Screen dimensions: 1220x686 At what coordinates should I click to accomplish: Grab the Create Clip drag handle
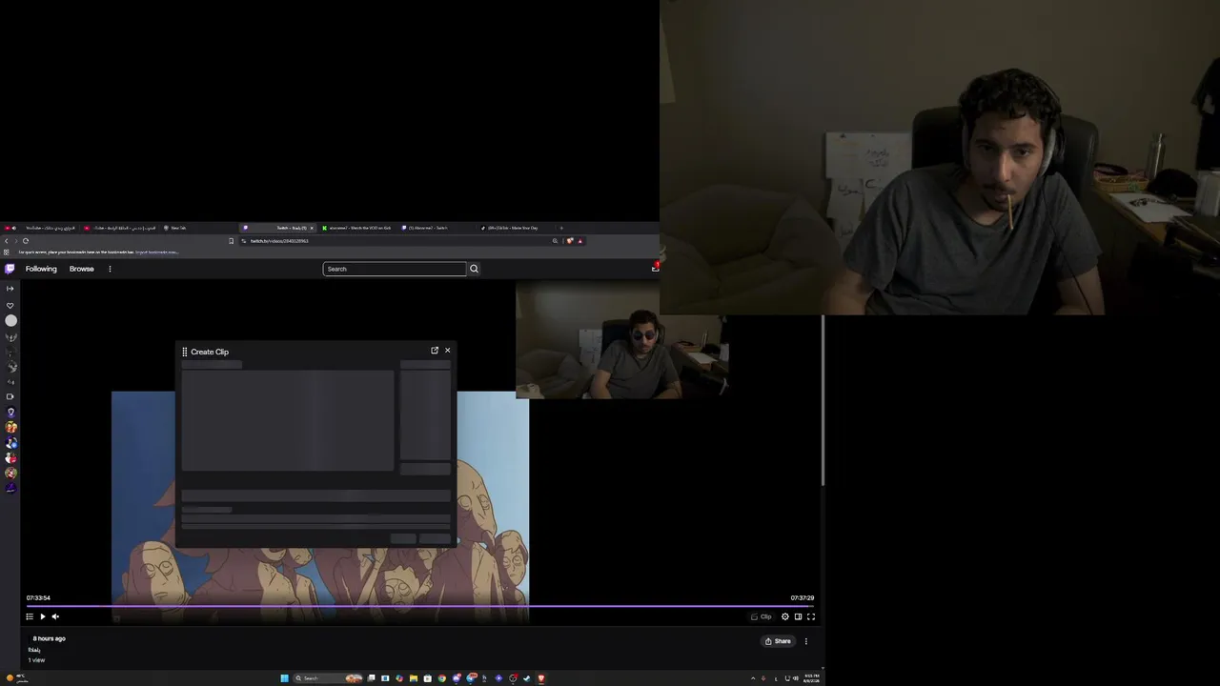tap(185, 352)
